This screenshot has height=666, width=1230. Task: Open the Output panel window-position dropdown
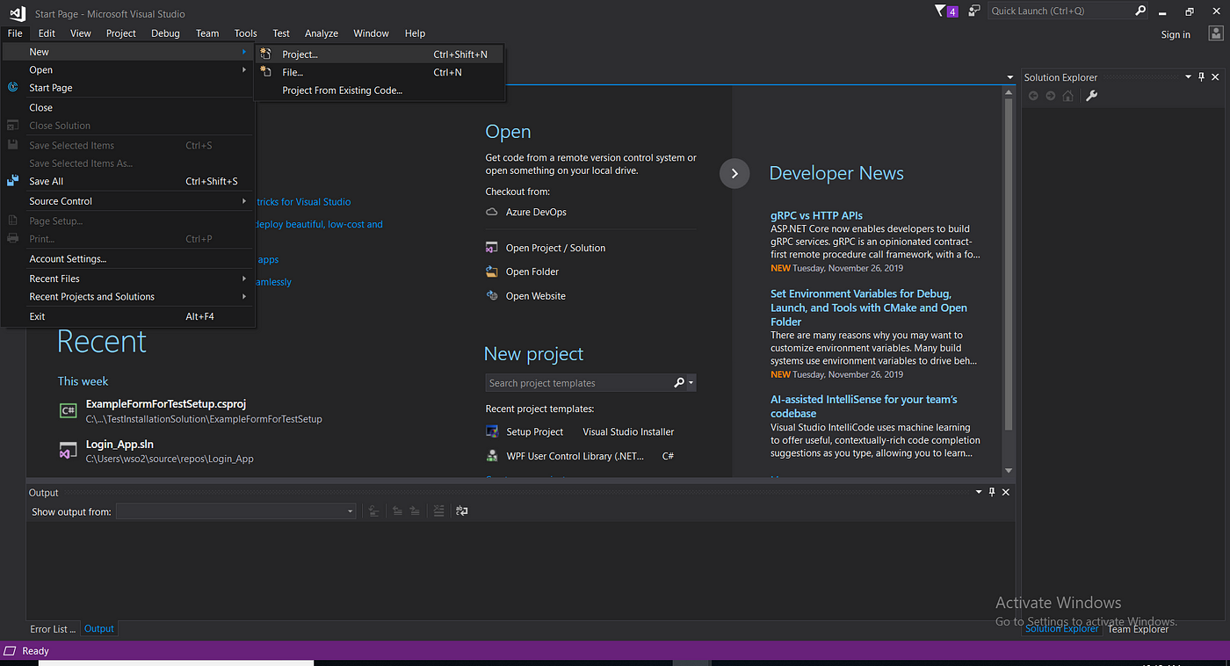pos(978,492)
